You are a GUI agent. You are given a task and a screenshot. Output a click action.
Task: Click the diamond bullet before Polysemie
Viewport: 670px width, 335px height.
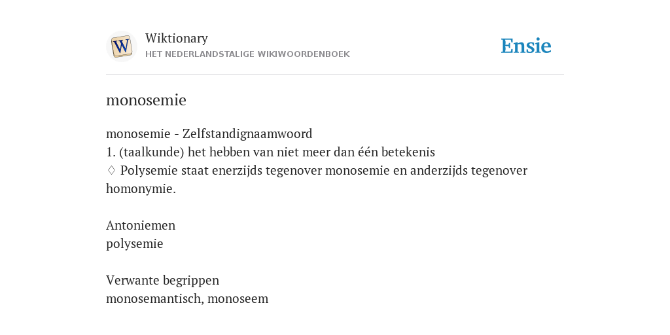tap(111, 171)
